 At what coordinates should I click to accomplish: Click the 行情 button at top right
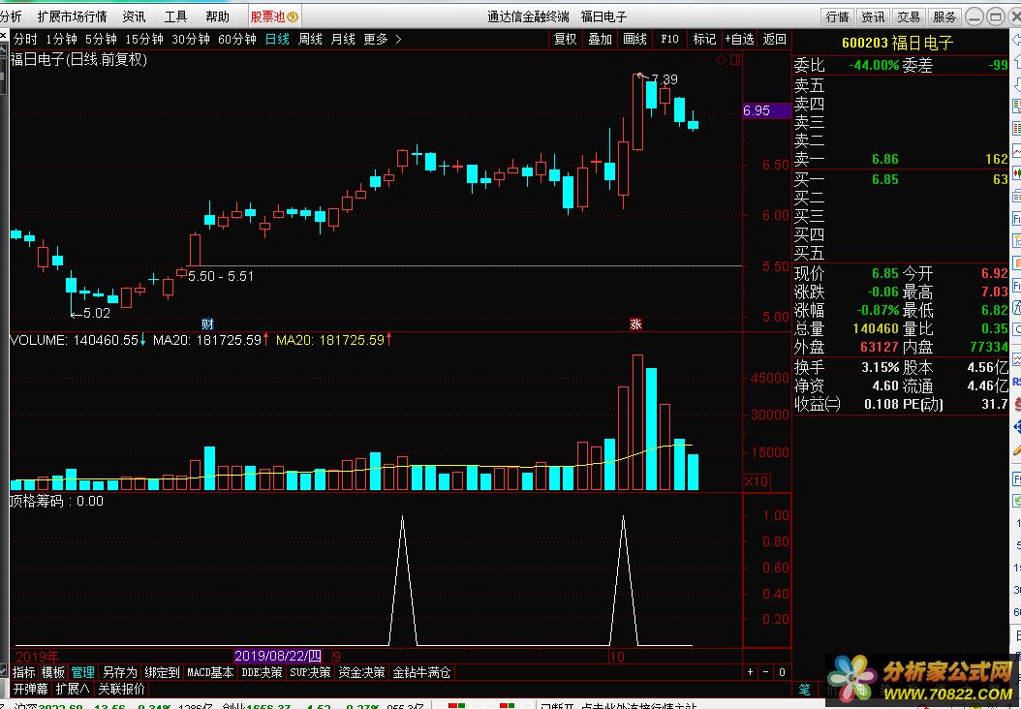(837, 16)
